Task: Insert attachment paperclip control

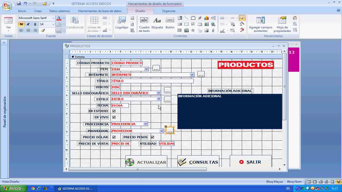Action: 213,30
